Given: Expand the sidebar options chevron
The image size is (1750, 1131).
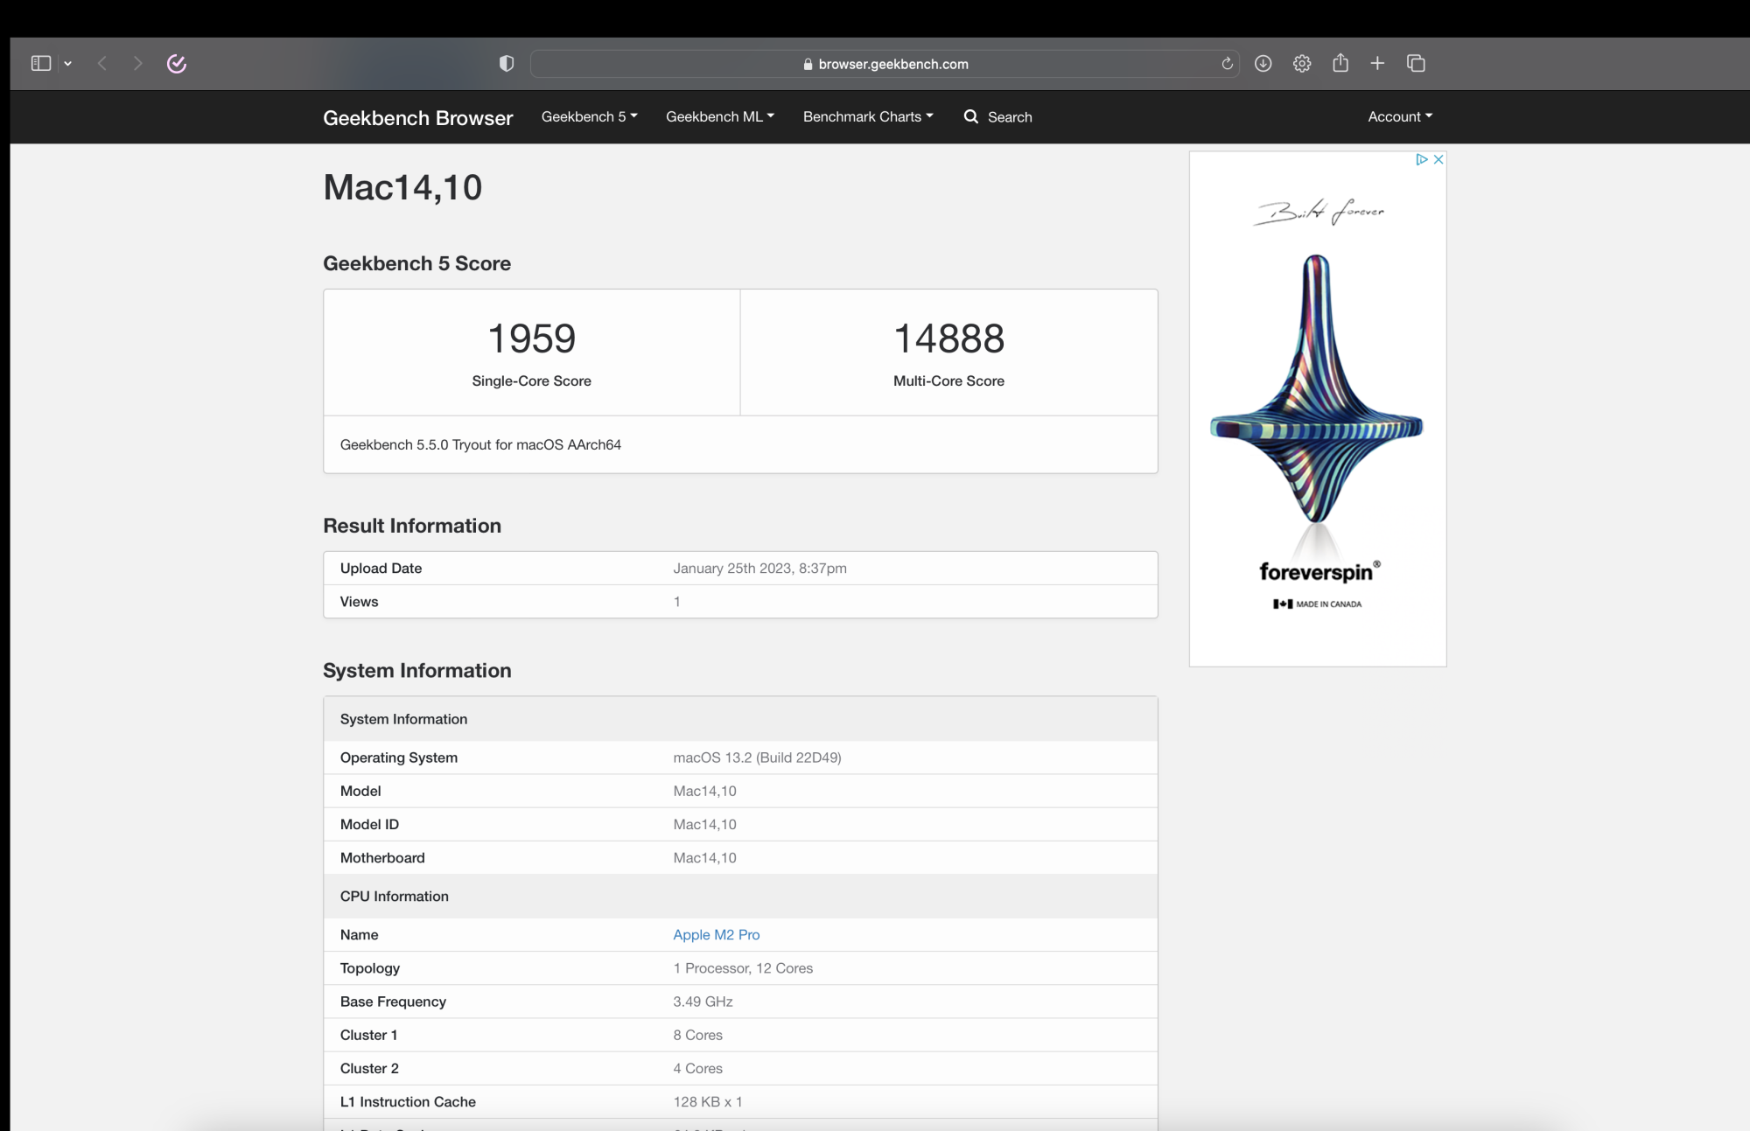Looking at the screenshot, I should (67, 63).
